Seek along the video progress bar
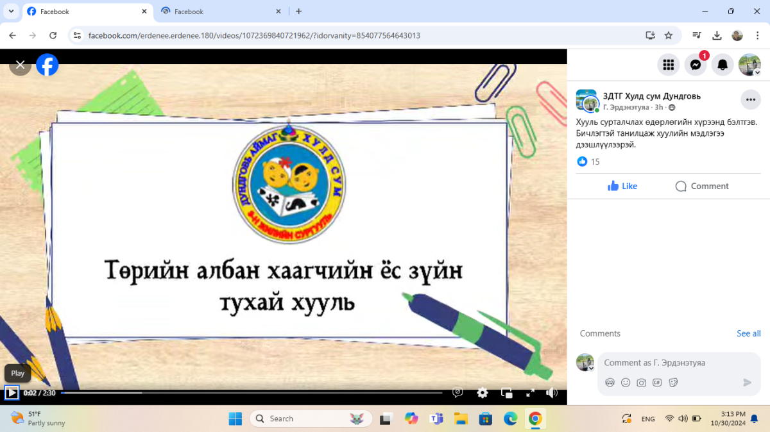 pos(252,393)
